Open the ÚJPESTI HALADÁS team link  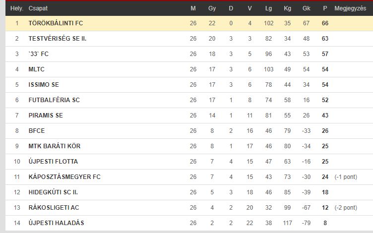click(x=57, y=223)
